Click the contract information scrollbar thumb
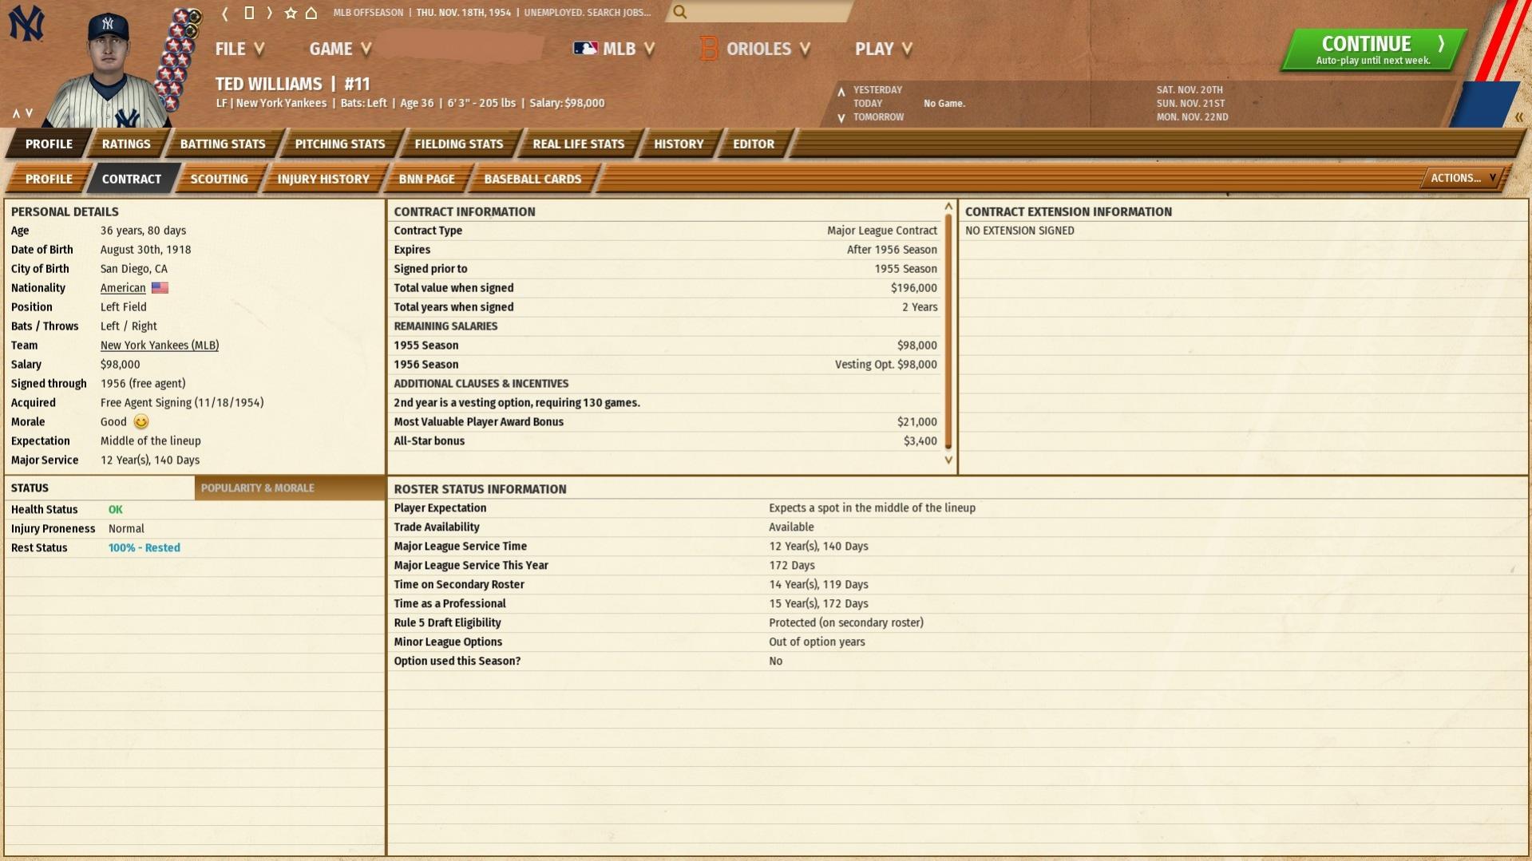This screenshot has width=1532, height=861. click(x=948, y=331)
